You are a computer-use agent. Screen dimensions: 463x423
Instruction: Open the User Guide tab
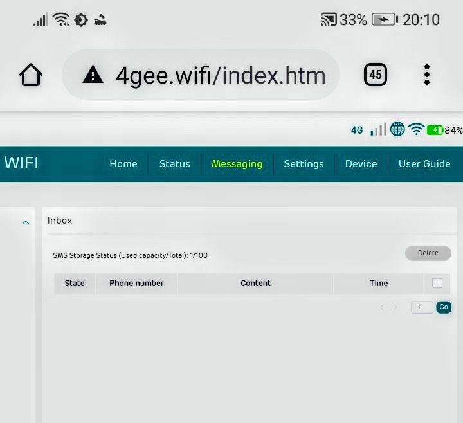point(424,164)
